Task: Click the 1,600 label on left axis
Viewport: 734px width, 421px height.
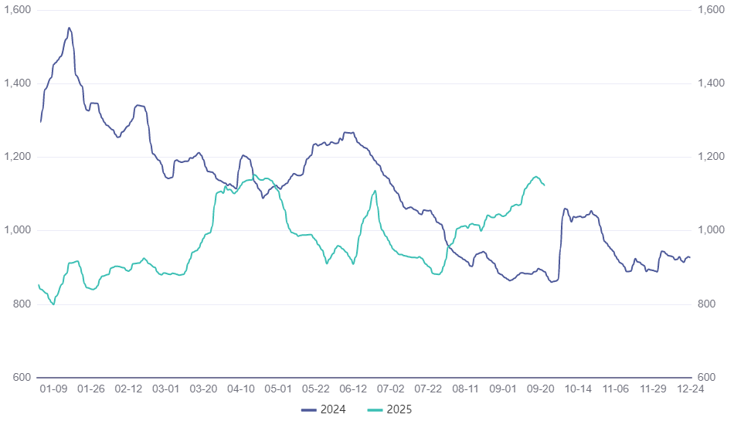Action: 17,10
